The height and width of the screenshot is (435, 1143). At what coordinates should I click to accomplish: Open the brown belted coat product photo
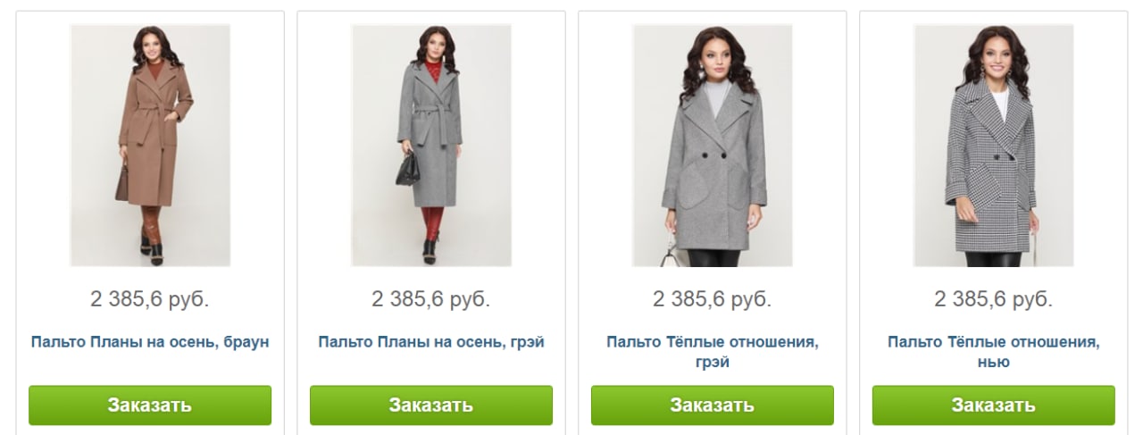tap(150, 146)
